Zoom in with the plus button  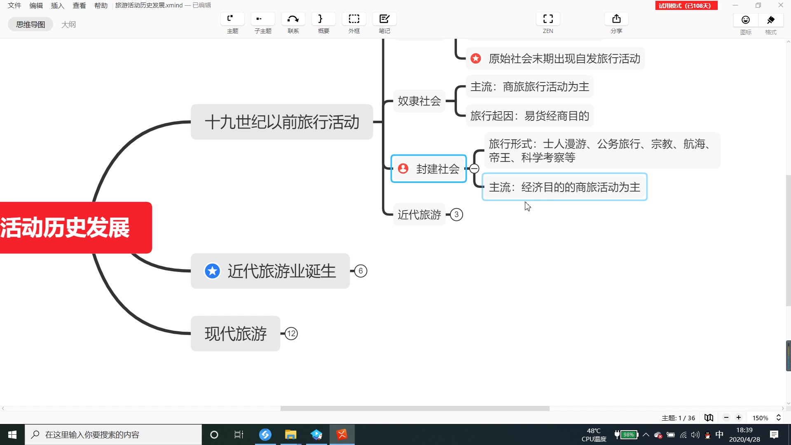[x=739, y=418]
